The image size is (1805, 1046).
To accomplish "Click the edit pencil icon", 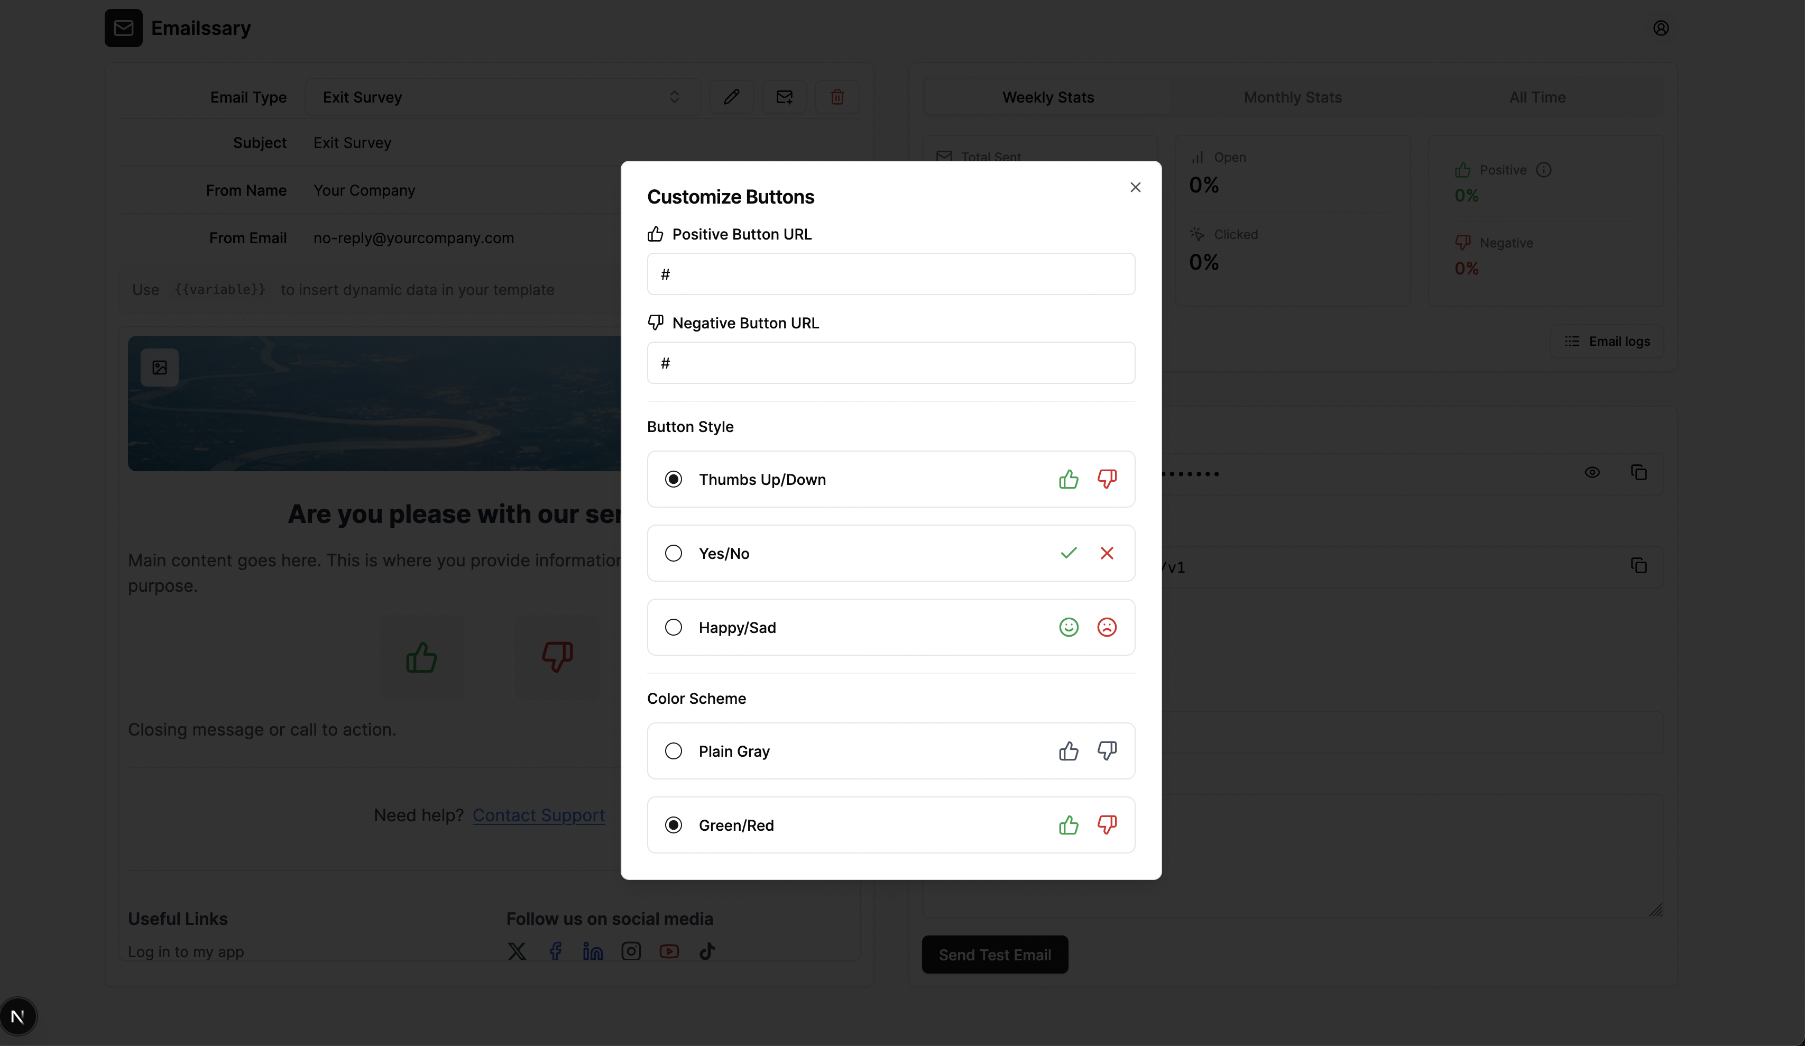I will coord(731,97).
